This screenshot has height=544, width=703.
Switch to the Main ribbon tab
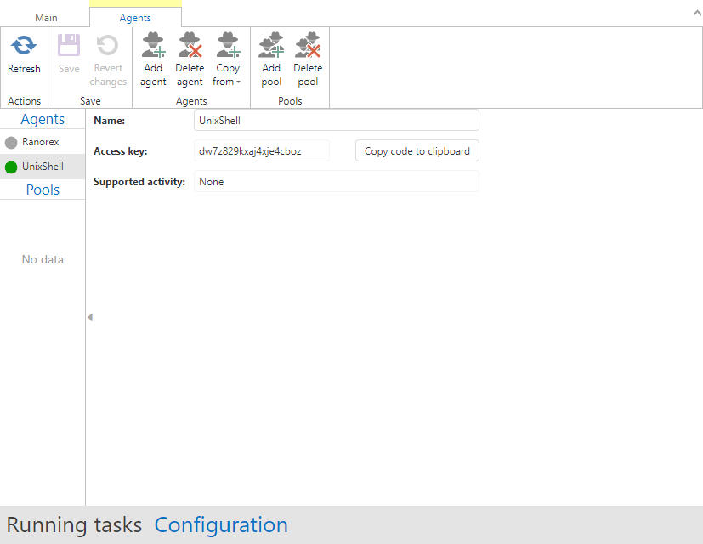[x=46, y=18]
